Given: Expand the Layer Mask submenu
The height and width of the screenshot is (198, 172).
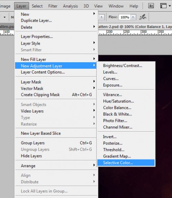Looking at the screenshot, I should click(56, 82).
